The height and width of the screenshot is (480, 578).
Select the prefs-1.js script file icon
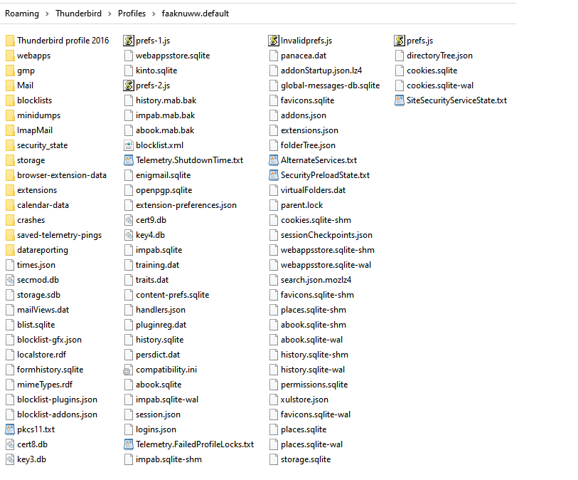pos(128,41)
